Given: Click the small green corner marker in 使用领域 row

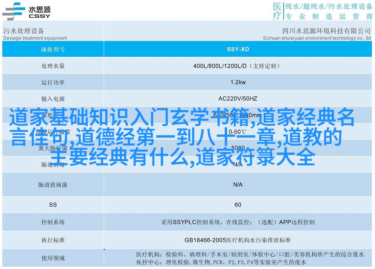Looking at the screenshot, I should point(105,250).
